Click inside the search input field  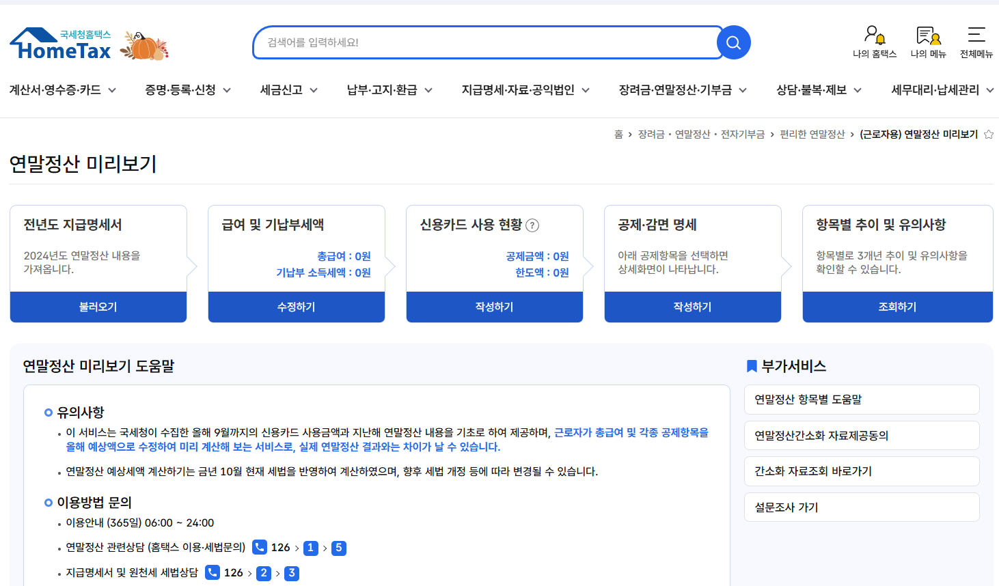pyautogui.click(x=478, y=42)
